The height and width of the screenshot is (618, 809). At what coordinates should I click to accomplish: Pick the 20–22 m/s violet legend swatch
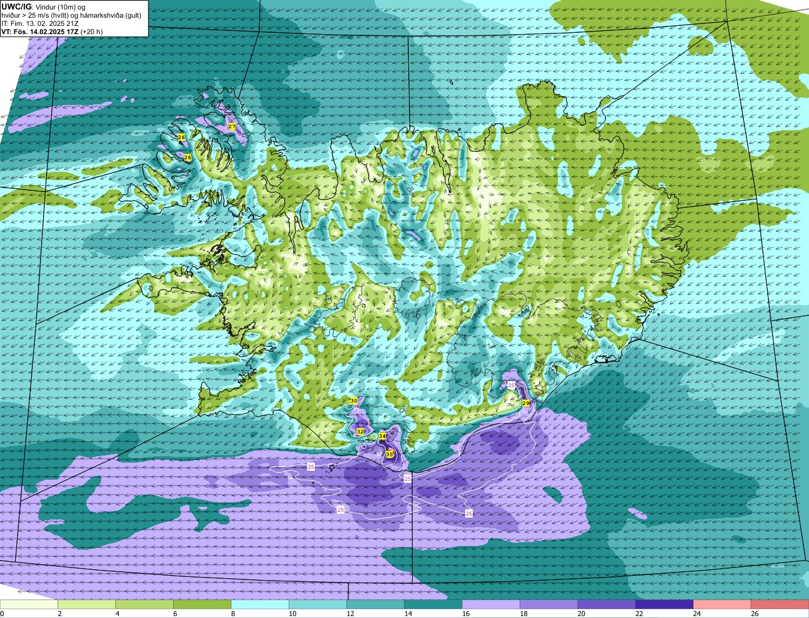point(607,604)
